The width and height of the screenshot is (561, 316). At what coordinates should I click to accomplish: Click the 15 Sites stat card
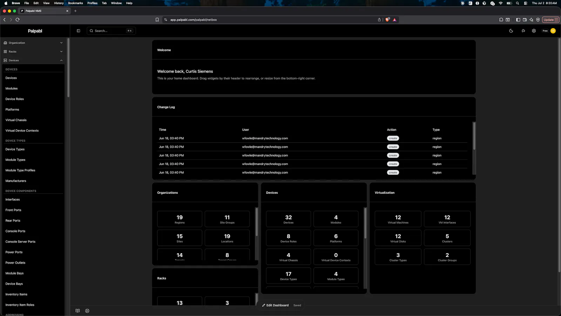(x=180, y=238)
